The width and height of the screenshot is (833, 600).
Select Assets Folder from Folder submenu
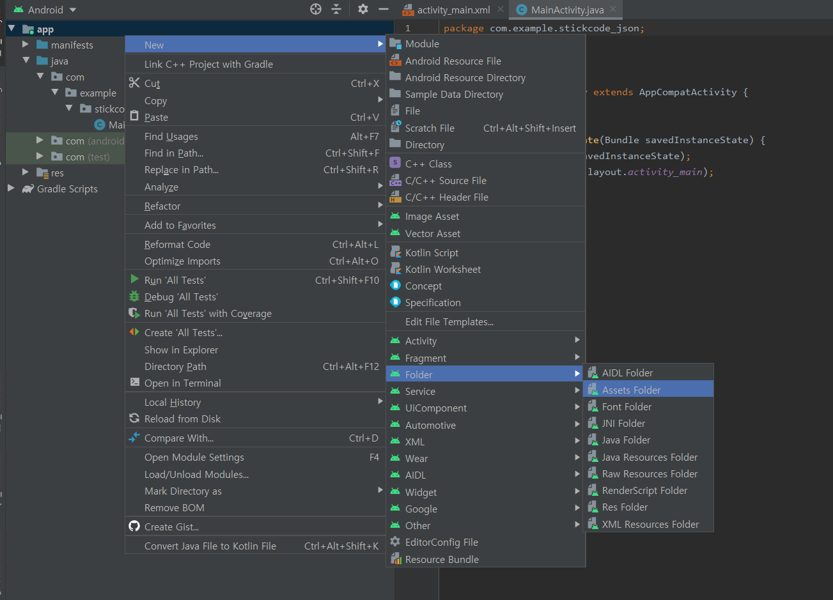648,390
